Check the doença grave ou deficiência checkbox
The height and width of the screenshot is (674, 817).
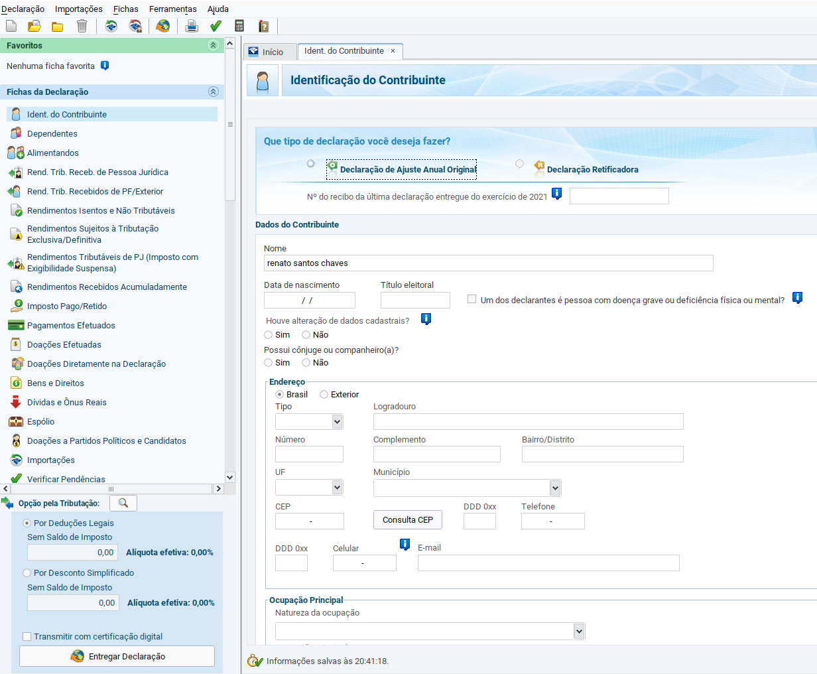[471, 299]
